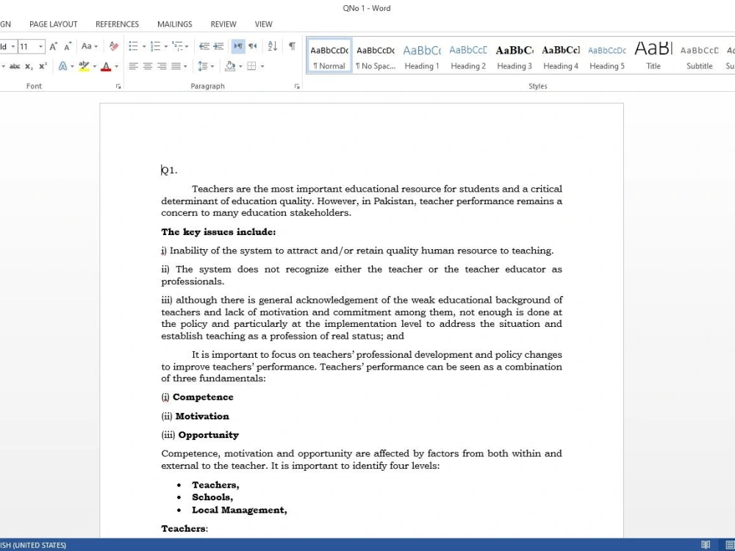This screenshot has width=735, height=551.
Task: Open numbering library dropdown arrow
Action: tap(166, 46)
